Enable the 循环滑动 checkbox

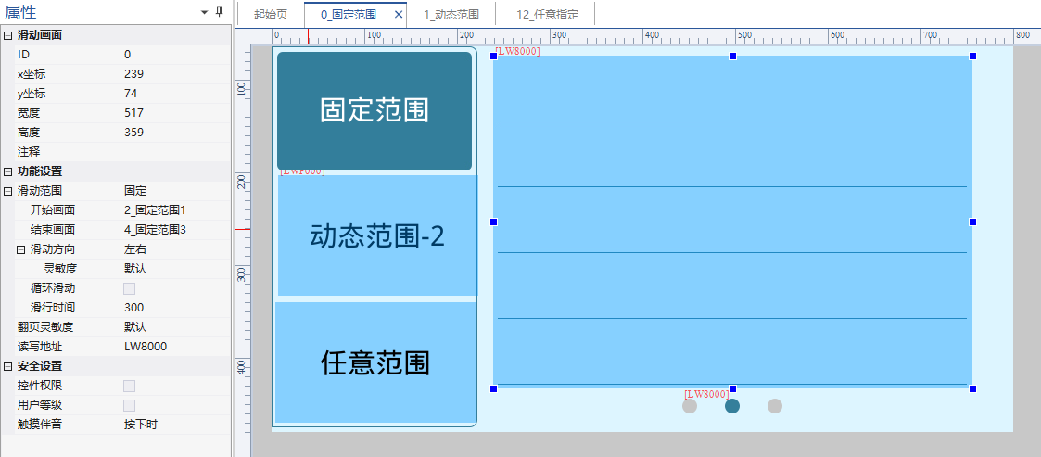pyautogui.click(x=130, y=288)
